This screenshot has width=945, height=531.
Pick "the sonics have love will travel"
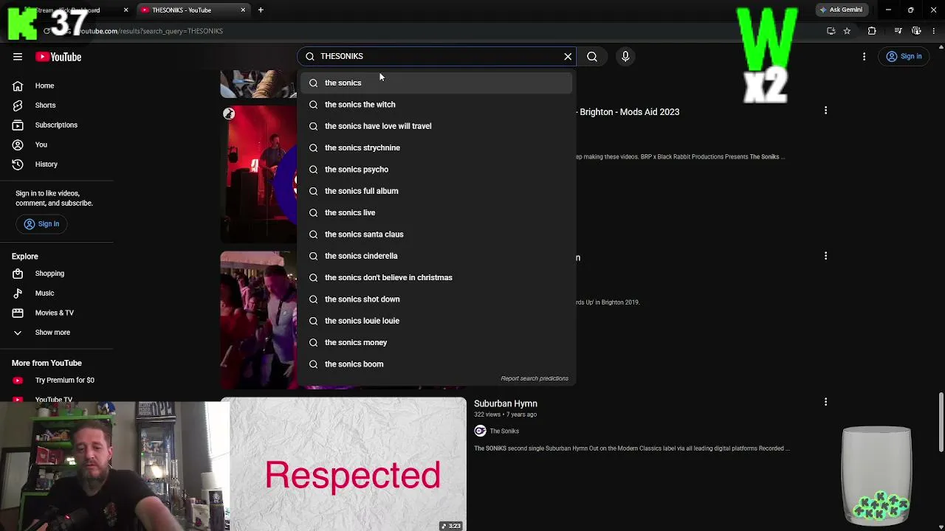(436, 126)
